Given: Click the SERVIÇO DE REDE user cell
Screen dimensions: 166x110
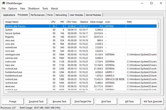Looking at the screenshot, I should point(115,79).
